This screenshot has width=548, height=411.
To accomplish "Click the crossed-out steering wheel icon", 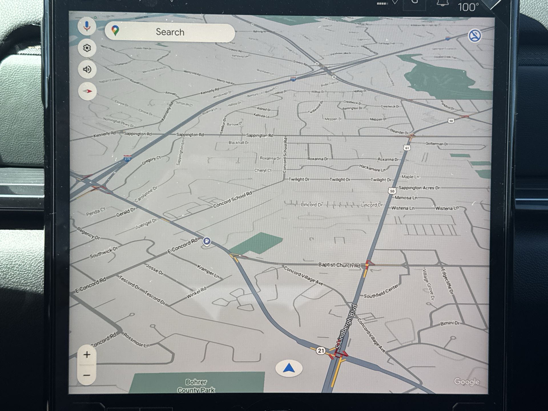I will pos(475,36).
